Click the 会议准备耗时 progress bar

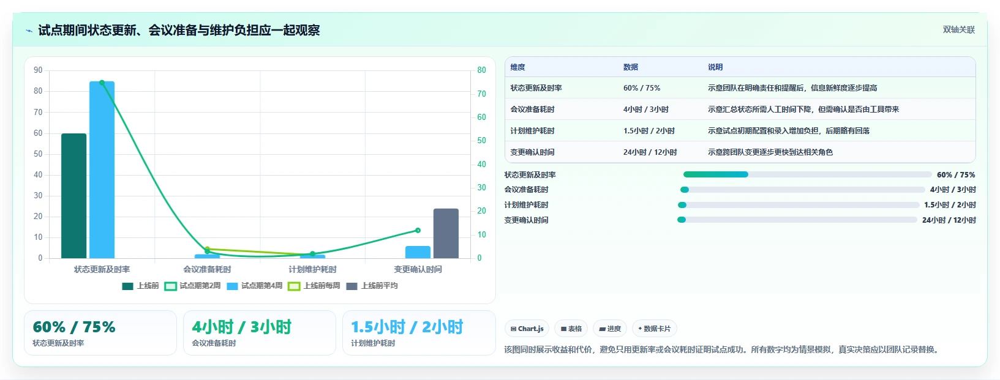pyautogui.click(x=802, y=190)
